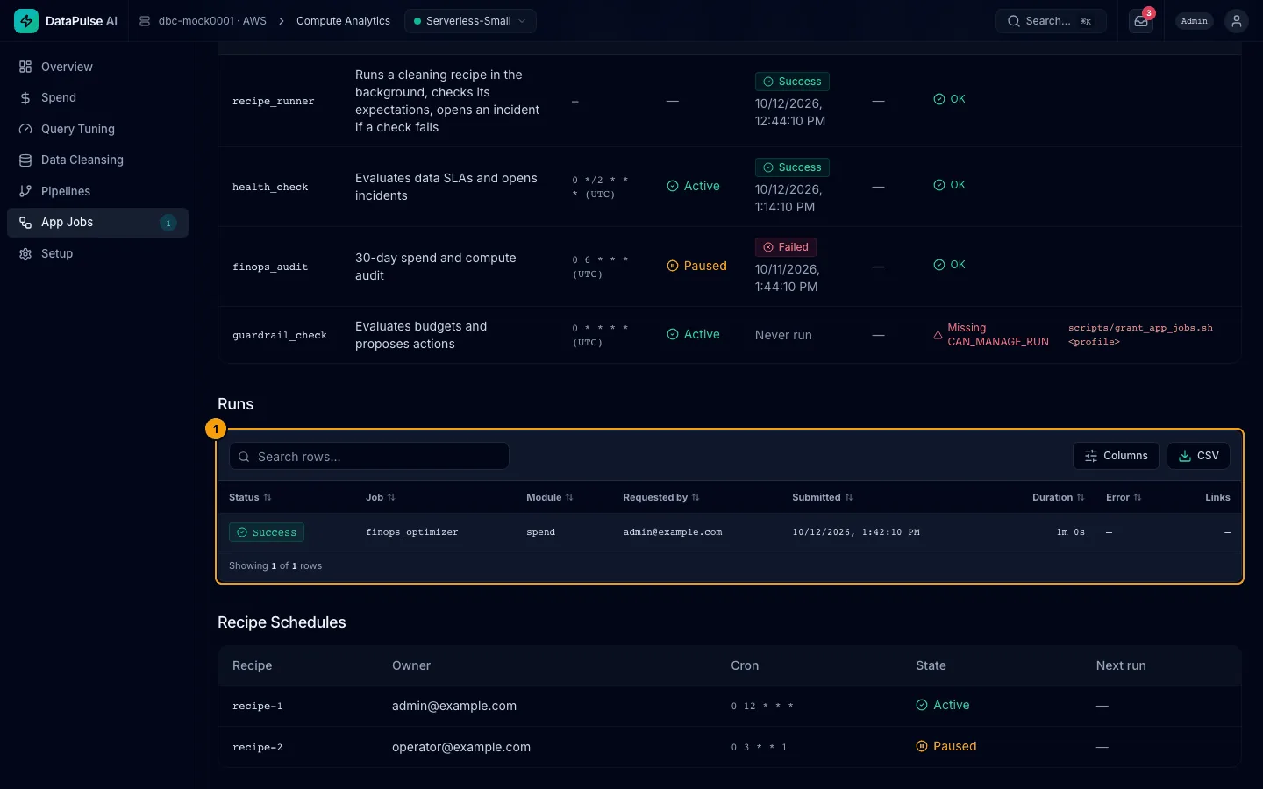This screenshot has width=1263, height=789.
Task: Click the Setup gear icon in sidebar
Action: click(x=25, y=253)
